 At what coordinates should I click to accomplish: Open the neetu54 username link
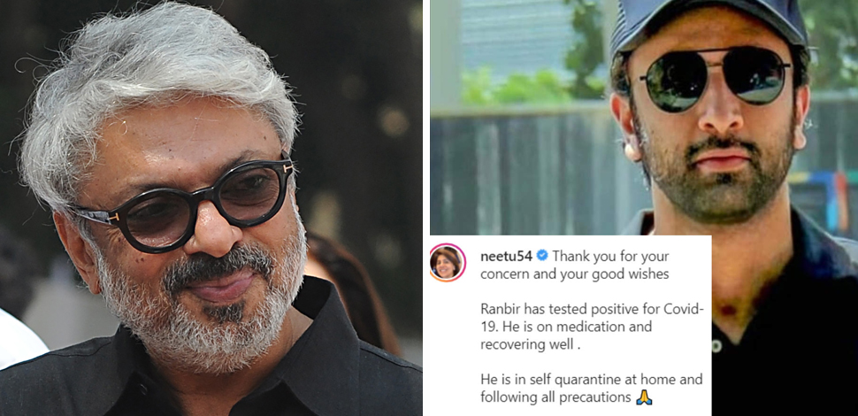pos(507,256)
